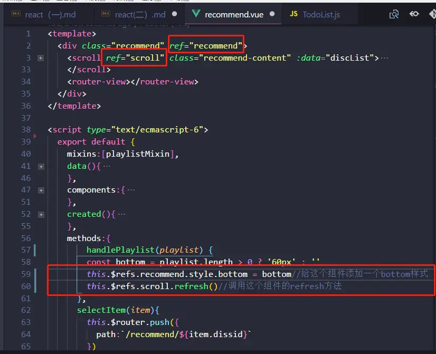Click the red deletion marker near line 39

[35, 136]
